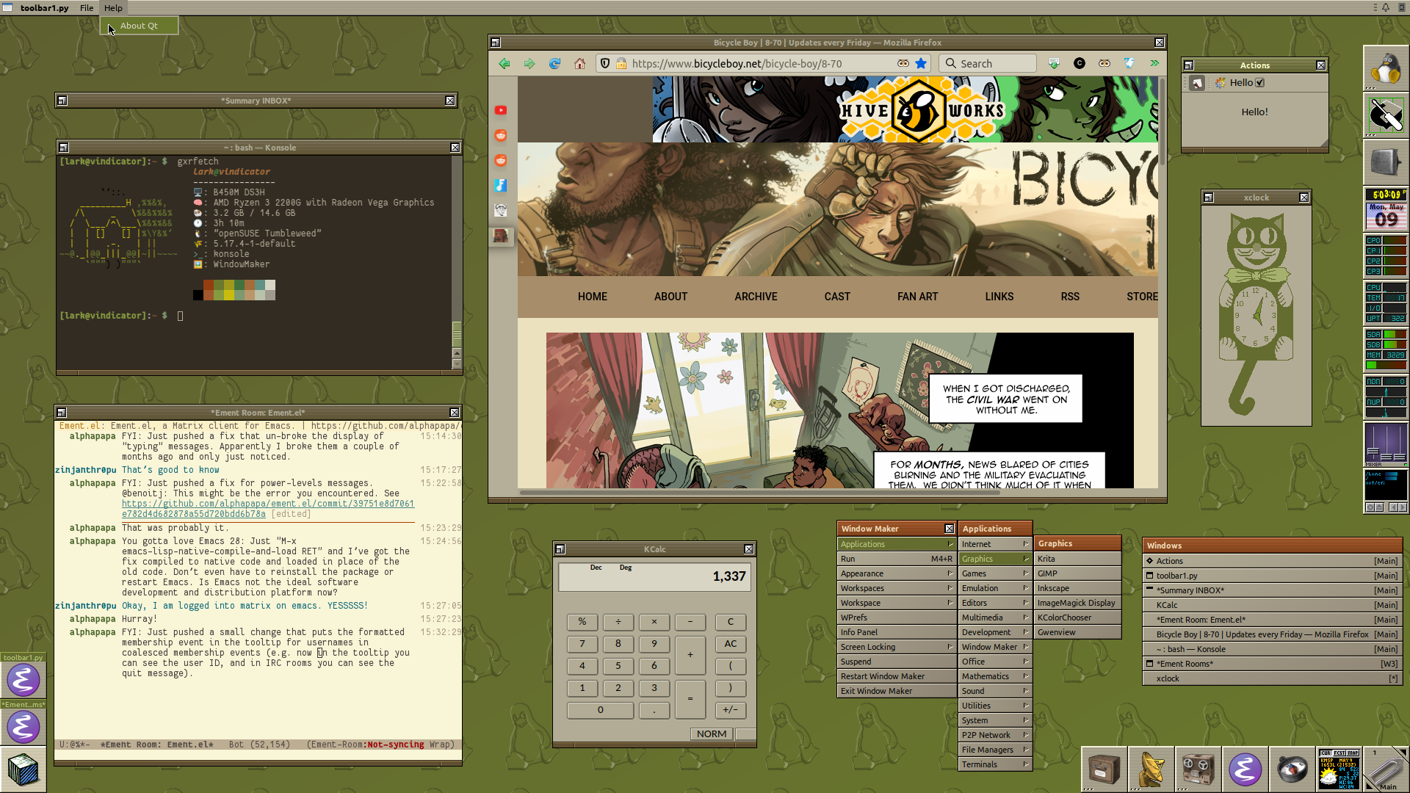Toggle the Hello checkbox in Actions window
This screenshot has width=1410, height=793.
click(x=1260, y=83)
